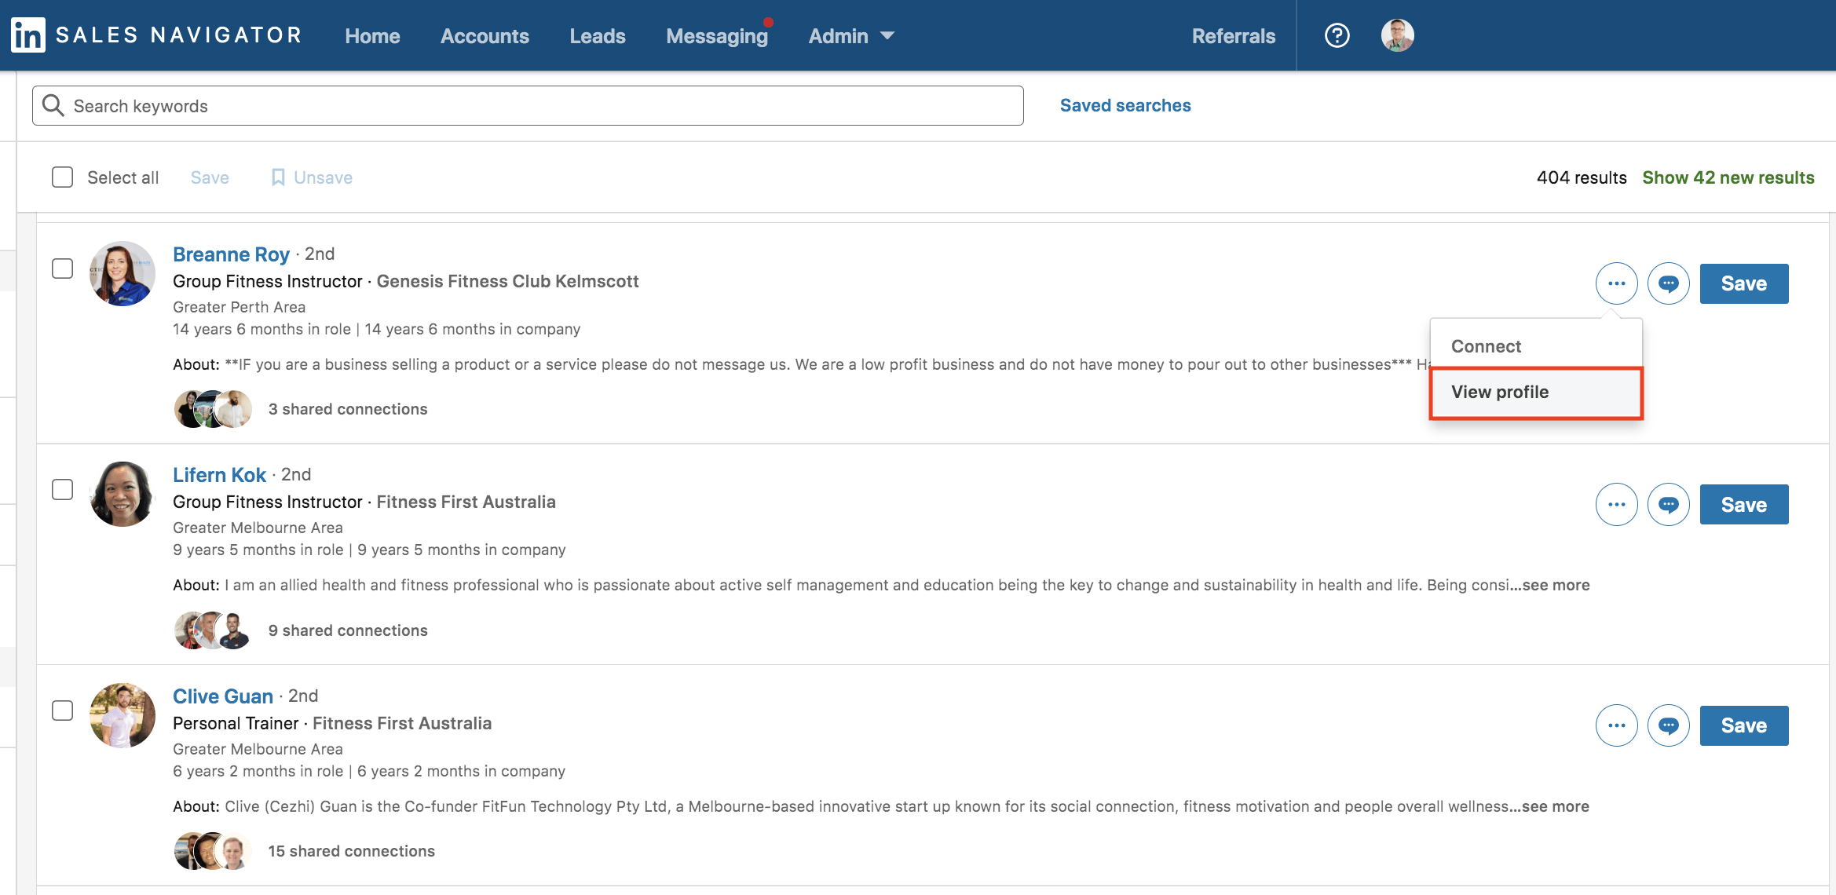Open Lifern Kok's name link
1836x895 pixels.
click(219, 475)
